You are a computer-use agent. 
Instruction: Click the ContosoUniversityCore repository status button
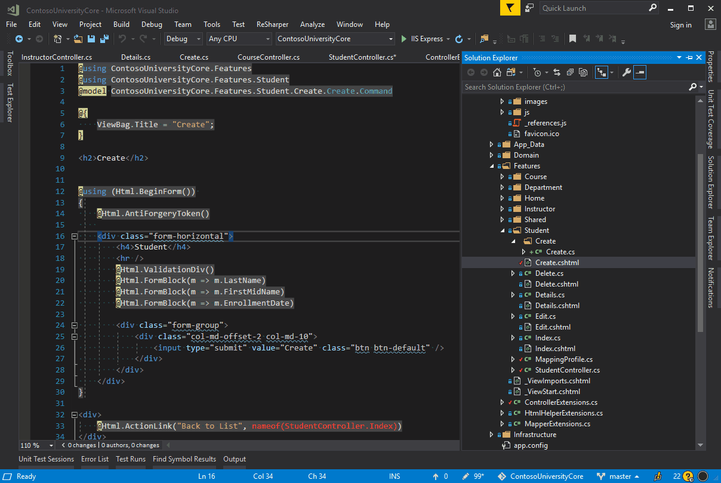click(x=541, y=476)
